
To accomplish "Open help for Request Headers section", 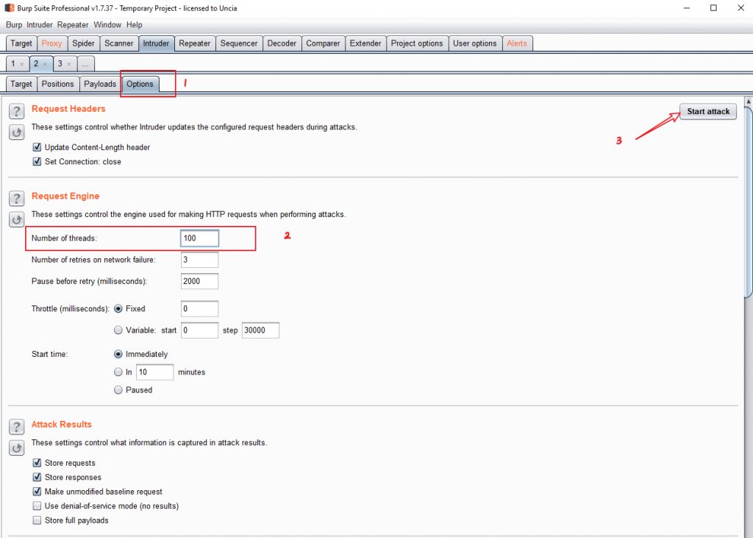I will 16,112.
